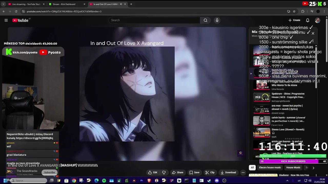Screen dimensions: 328x184
Task: Start voice search with the microphone icon
Action: 217,20
